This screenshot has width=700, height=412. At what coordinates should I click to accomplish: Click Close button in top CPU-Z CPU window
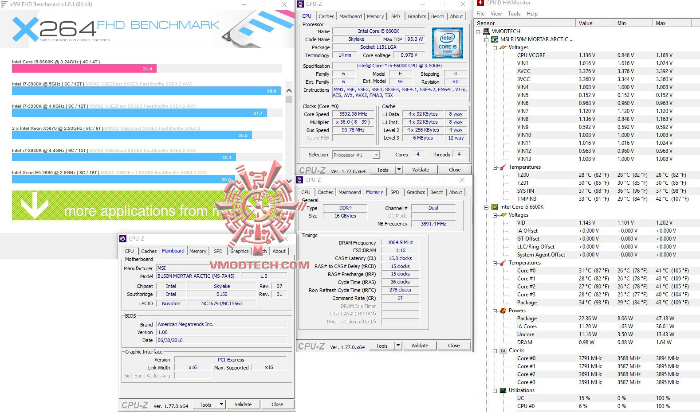tap(455, 170)
